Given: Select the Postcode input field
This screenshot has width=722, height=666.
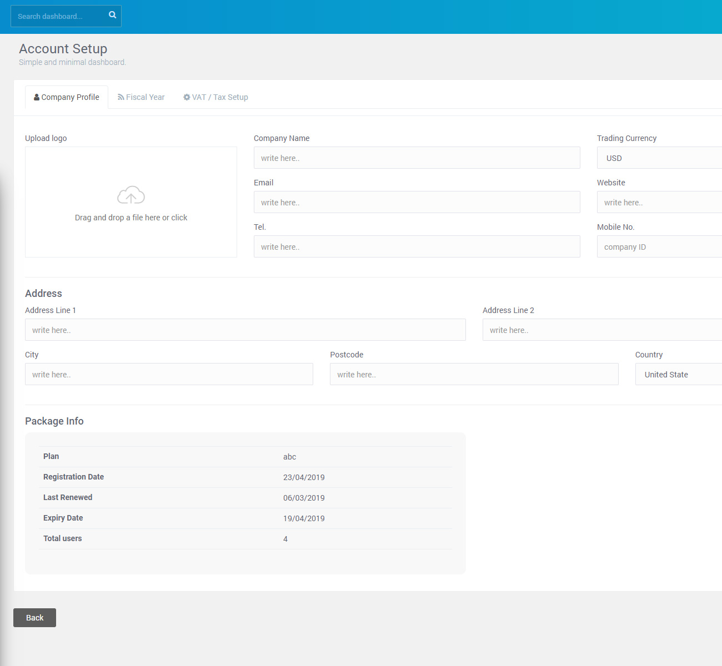Looking at the screenshot, I should (x=474, y=375).
